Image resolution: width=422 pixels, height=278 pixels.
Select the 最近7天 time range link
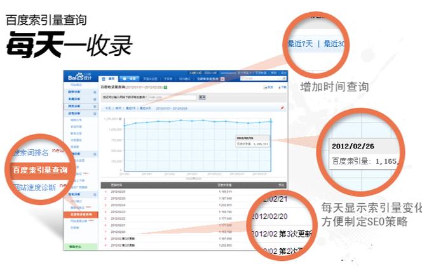click(130, 108)
